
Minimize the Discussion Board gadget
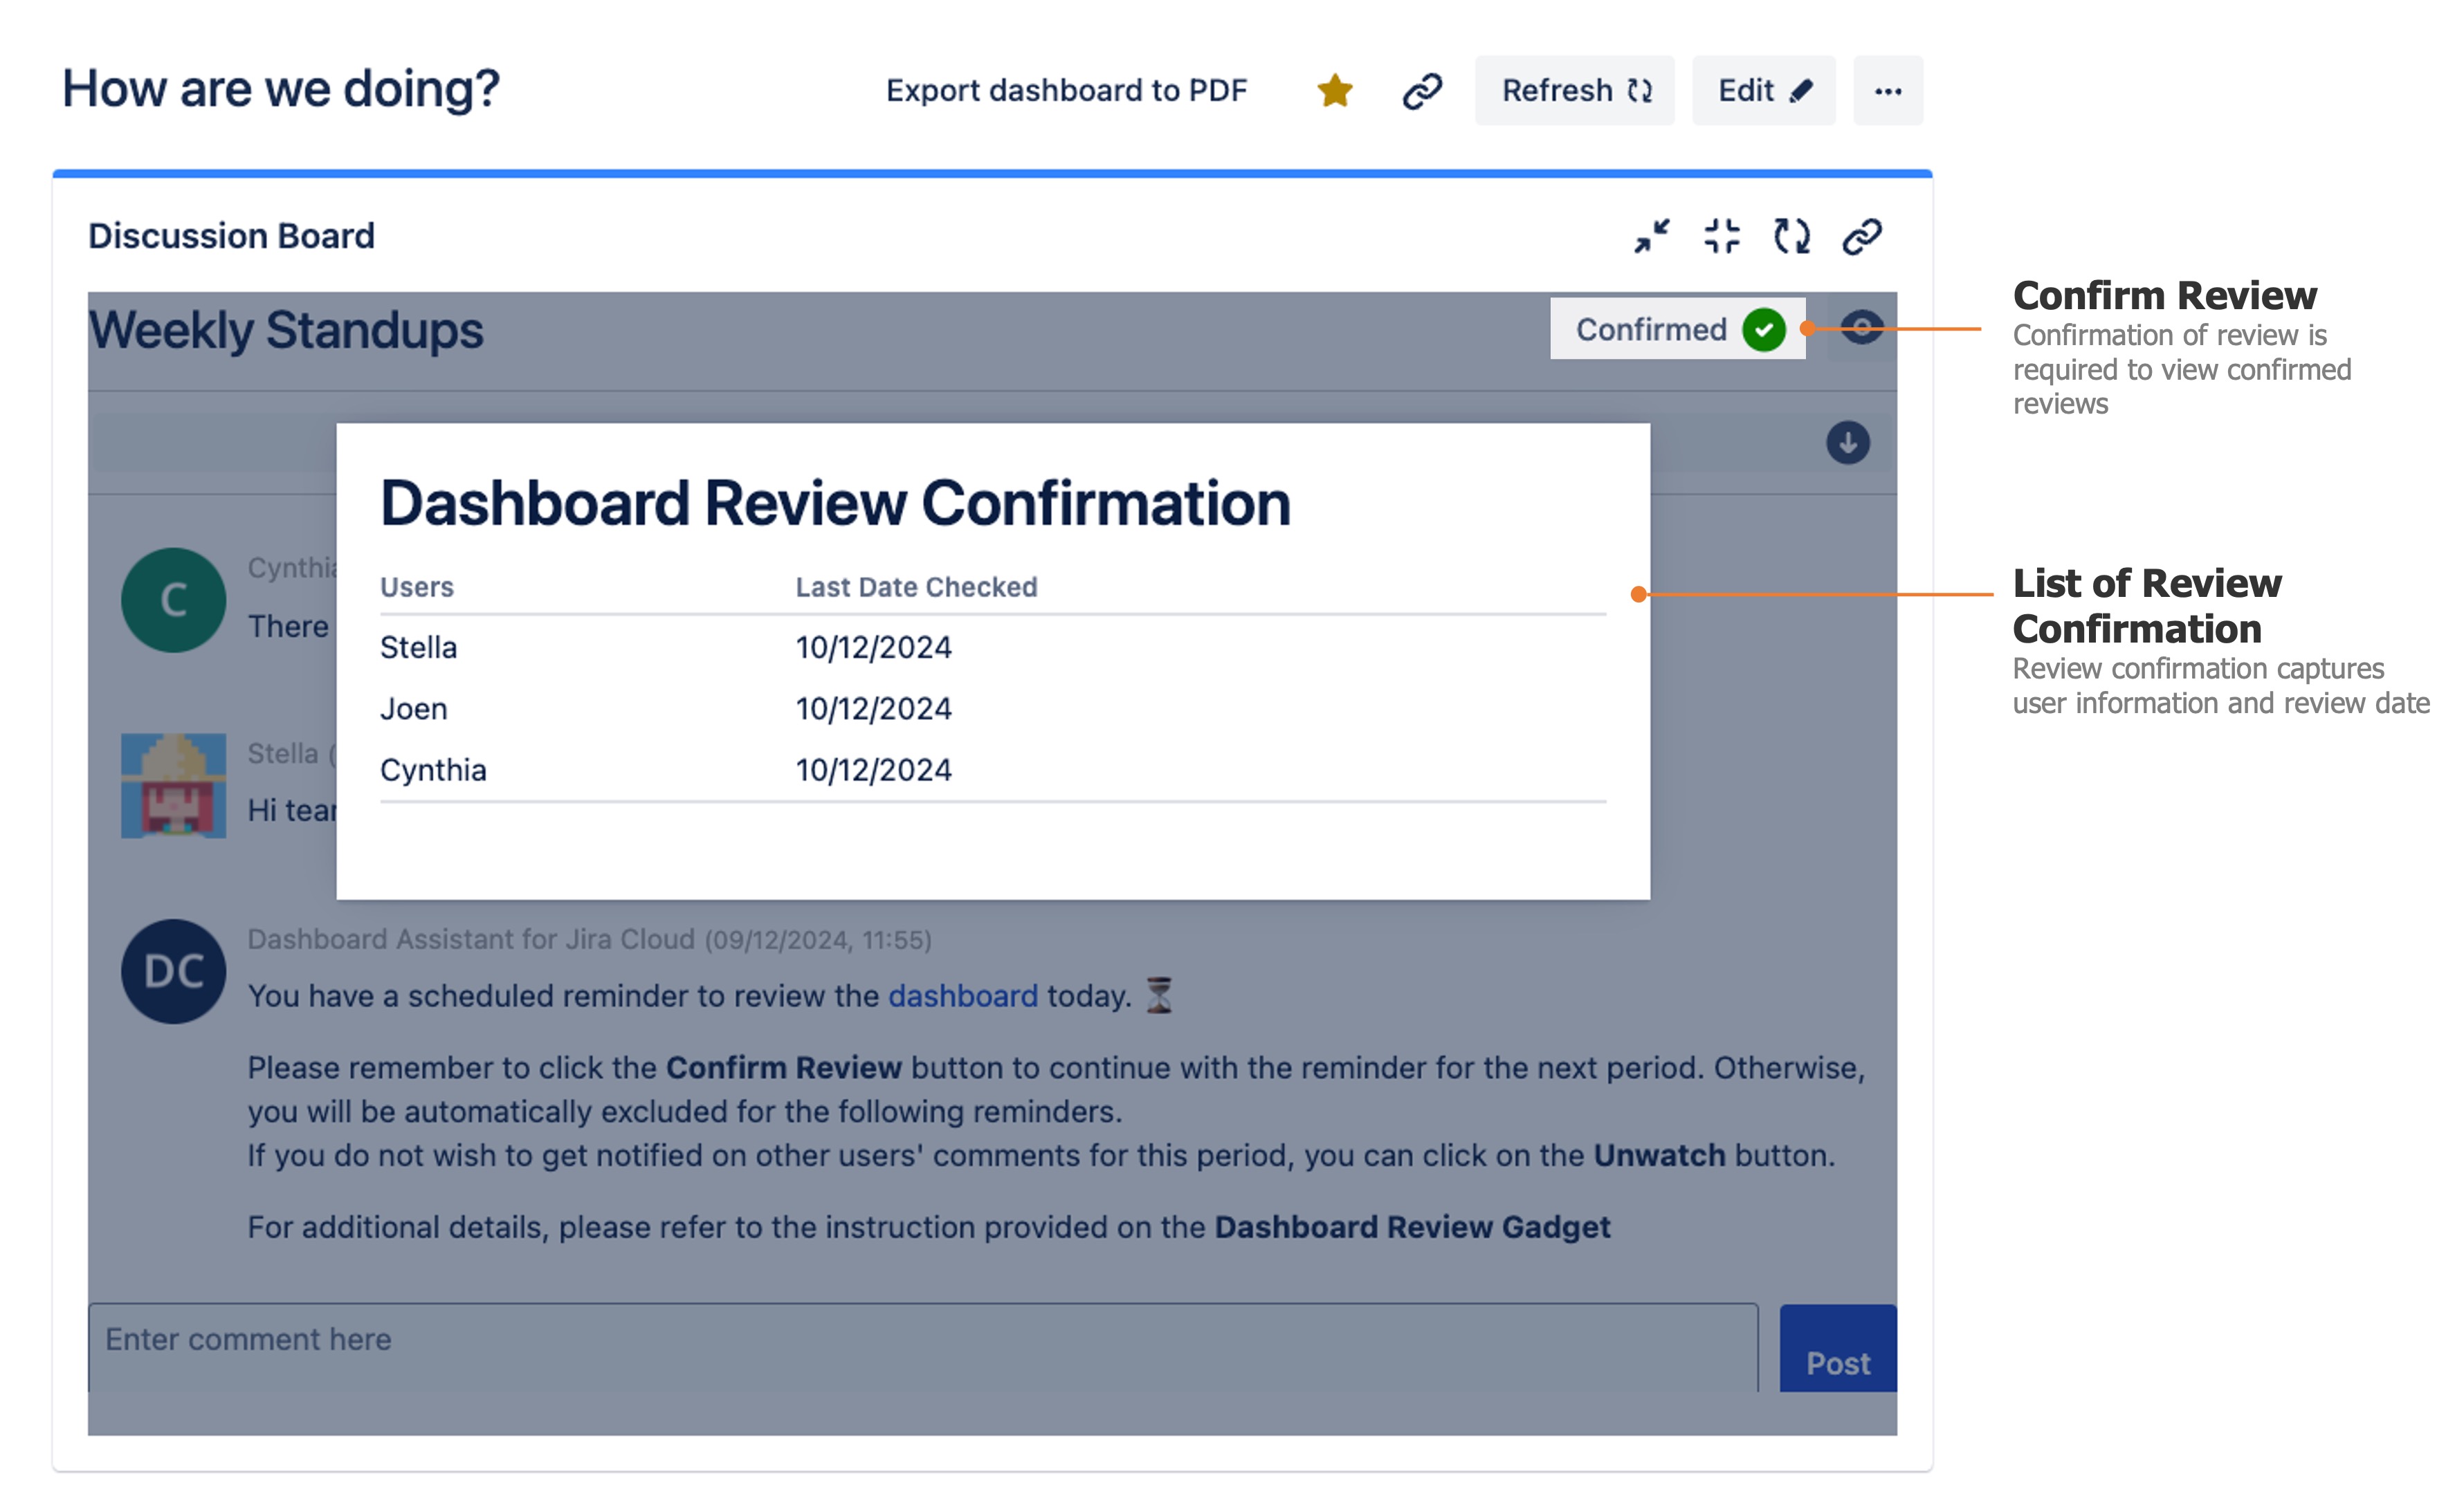[x=1652, y=237]
